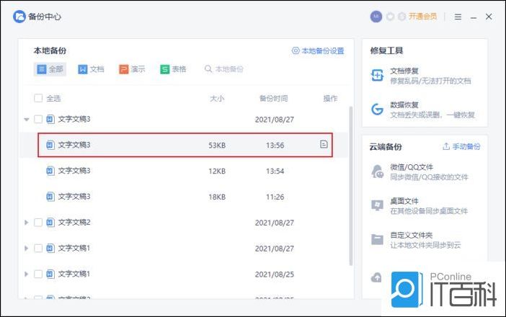This screenshot has height=317, width=506.
Task: Expand 文字文稿1 group dated 2021/08/25
Action: [x=27, y=274]
